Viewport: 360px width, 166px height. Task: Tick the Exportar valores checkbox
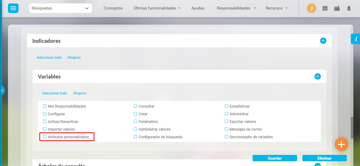[226, 122]
